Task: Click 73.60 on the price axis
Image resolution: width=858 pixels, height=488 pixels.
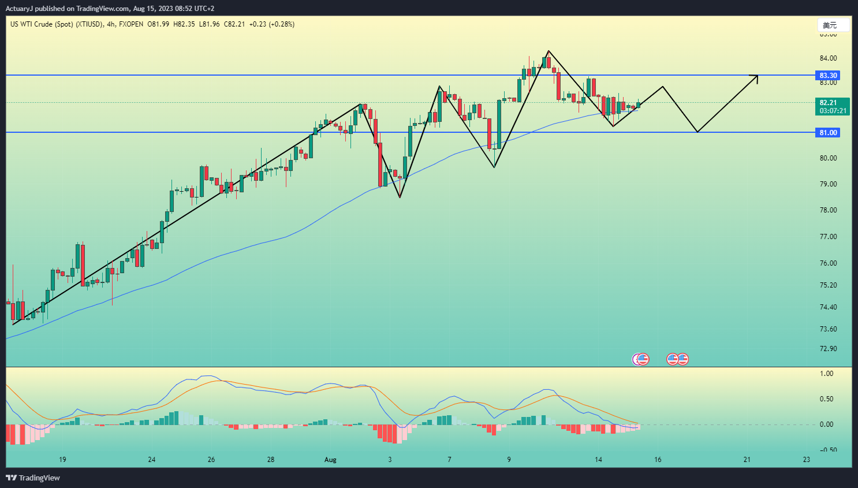Action: [828, 329]
